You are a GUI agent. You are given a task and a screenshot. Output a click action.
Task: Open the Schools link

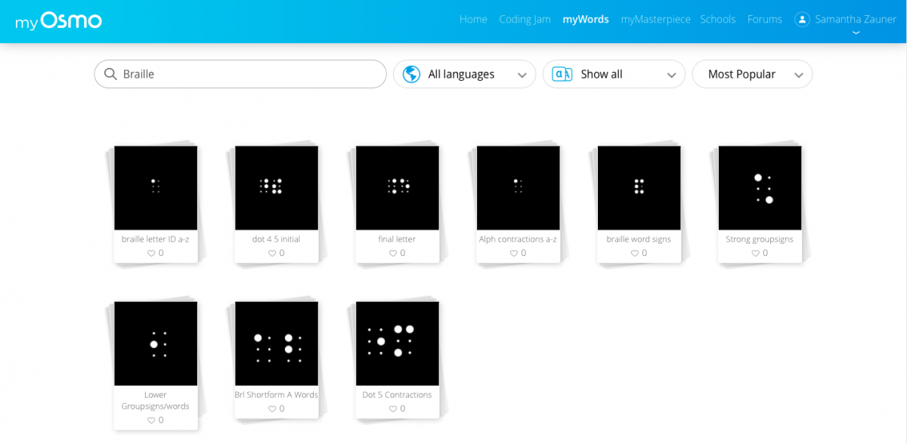coord(717,19)
